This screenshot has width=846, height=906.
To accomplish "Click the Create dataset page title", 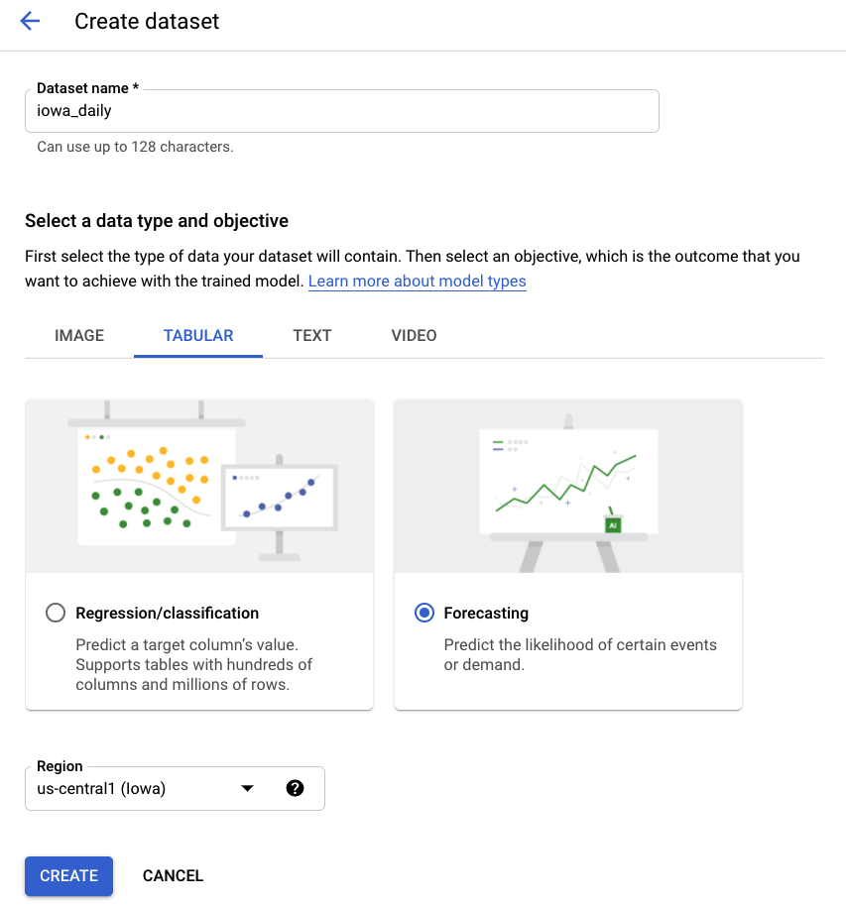I will [147, 21].
